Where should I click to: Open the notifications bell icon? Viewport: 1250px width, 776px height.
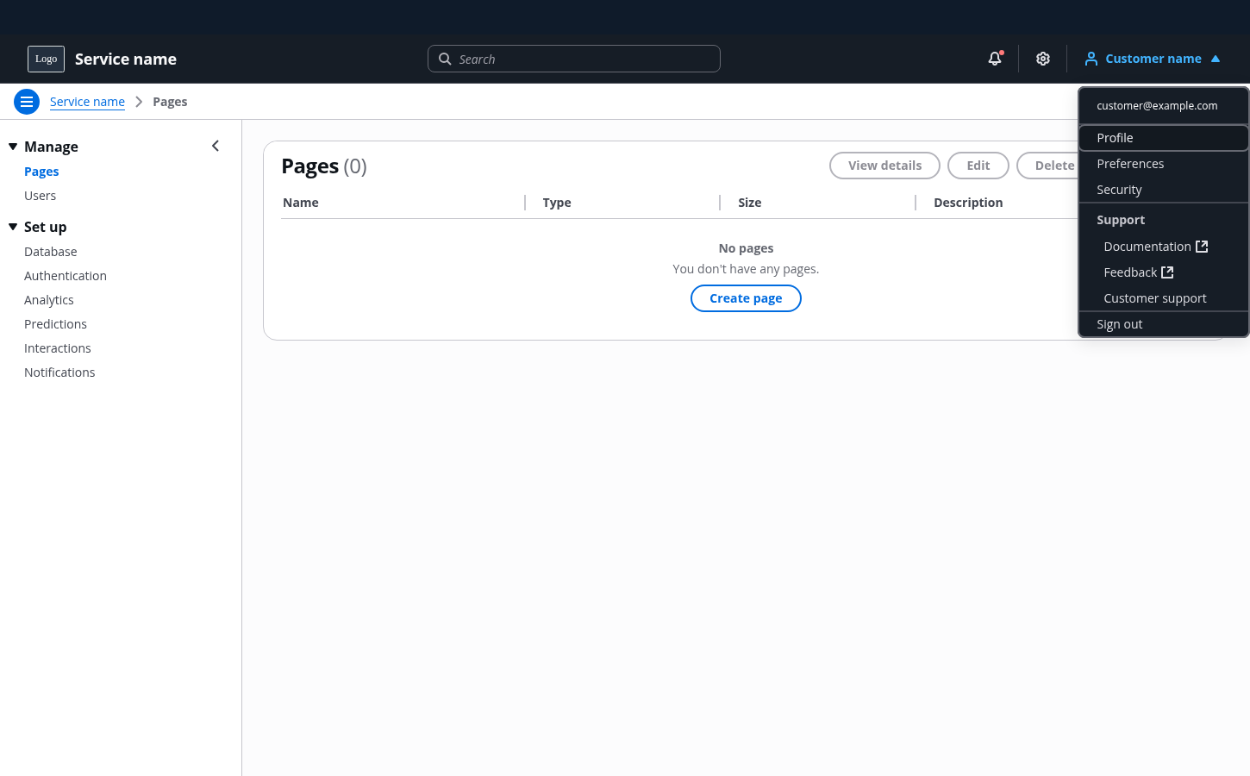tap(995, 59)
